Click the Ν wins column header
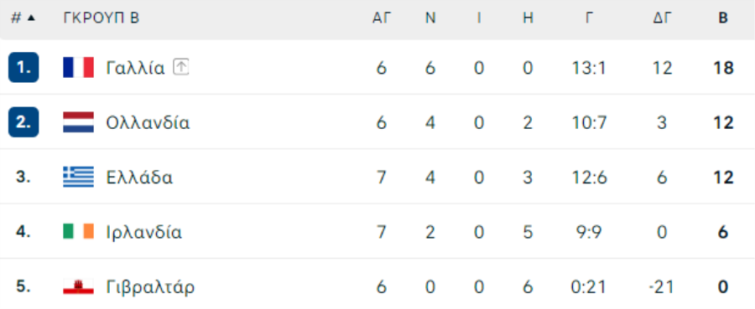 click(x=430, y=18)
